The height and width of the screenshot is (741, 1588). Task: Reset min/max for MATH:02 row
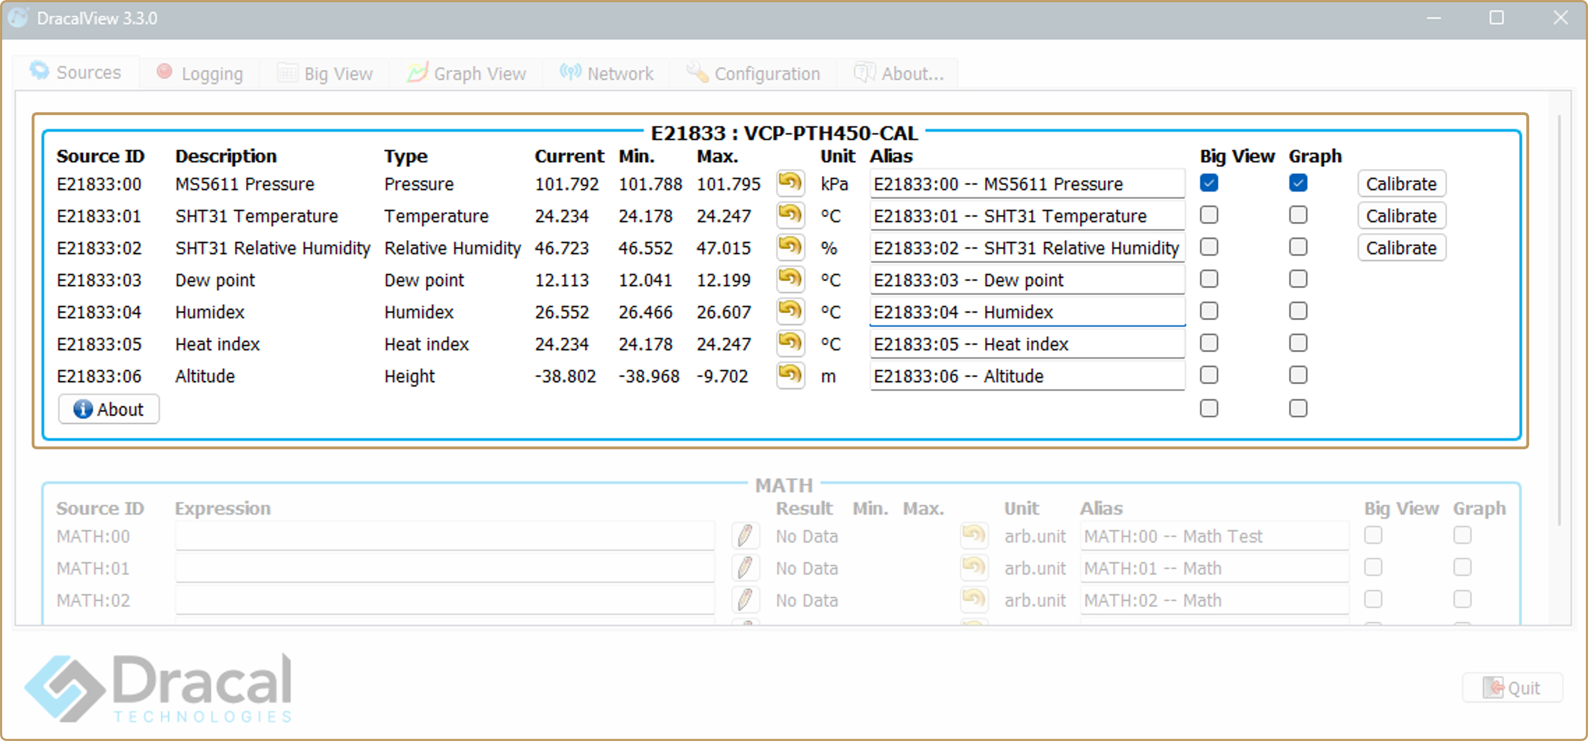click(x=974, y=600)
